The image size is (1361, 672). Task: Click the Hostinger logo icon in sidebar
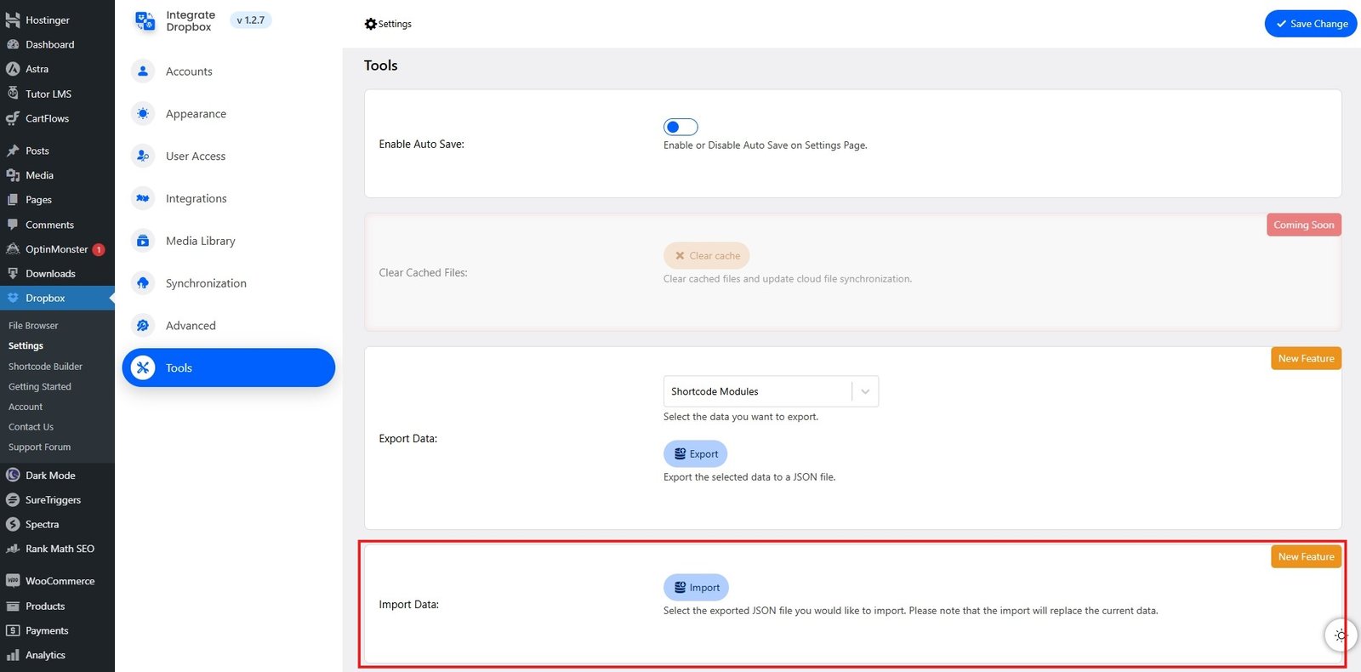[x=13, y=20]
